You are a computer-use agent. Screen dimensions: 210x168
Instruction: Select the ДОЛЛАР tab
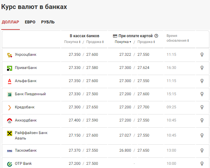click(x=11, y=22)
